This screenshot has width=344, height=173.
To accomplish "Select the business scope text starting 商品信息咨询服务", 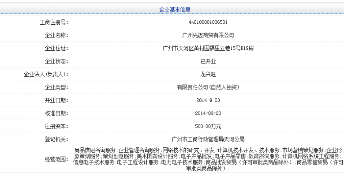I will [x=208, y=159].
